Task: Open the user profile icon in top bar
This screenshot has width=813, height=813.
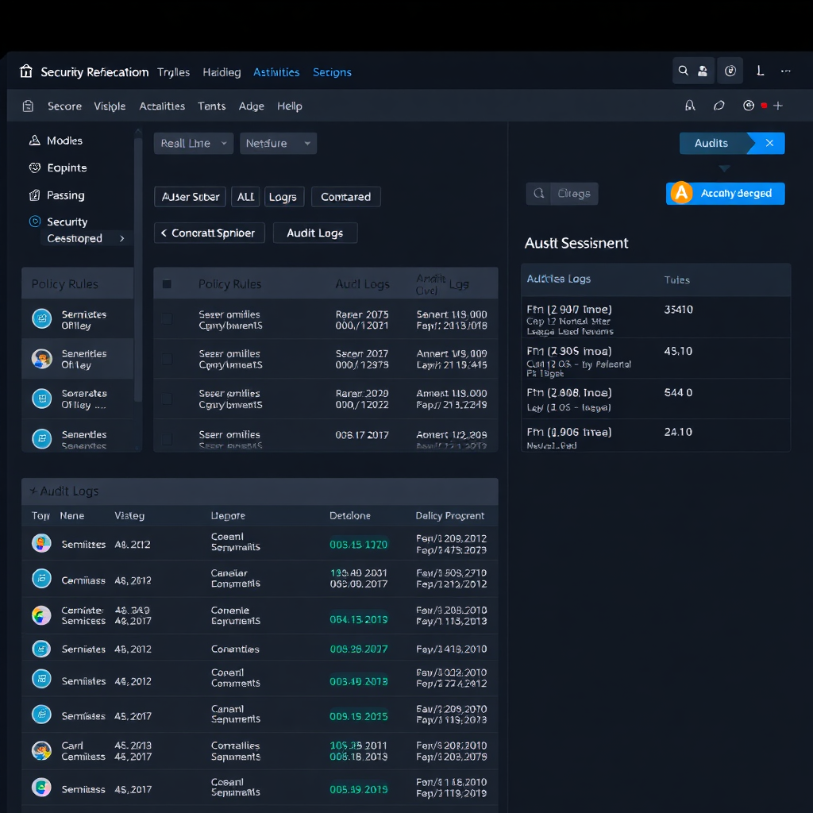Action: coord(703,71)
